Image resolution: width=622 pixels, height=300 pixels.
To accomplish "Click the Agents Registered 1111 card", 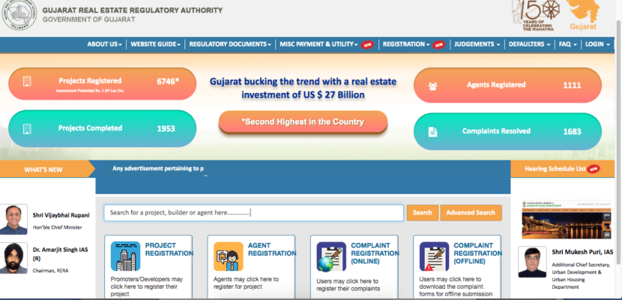I will 508,85.
